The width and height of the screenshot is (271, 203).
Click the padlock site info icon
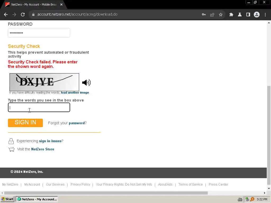pos(33,15)
